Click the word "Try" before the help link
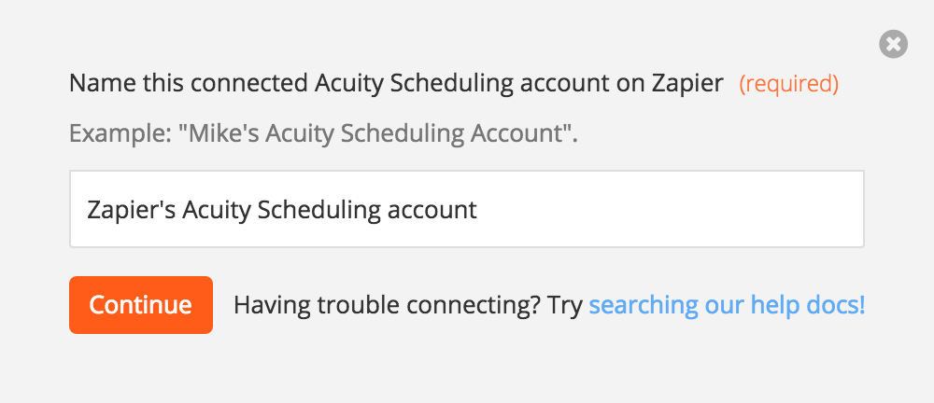The height and width of the screenshot is (403, 934). pos(565,305)
